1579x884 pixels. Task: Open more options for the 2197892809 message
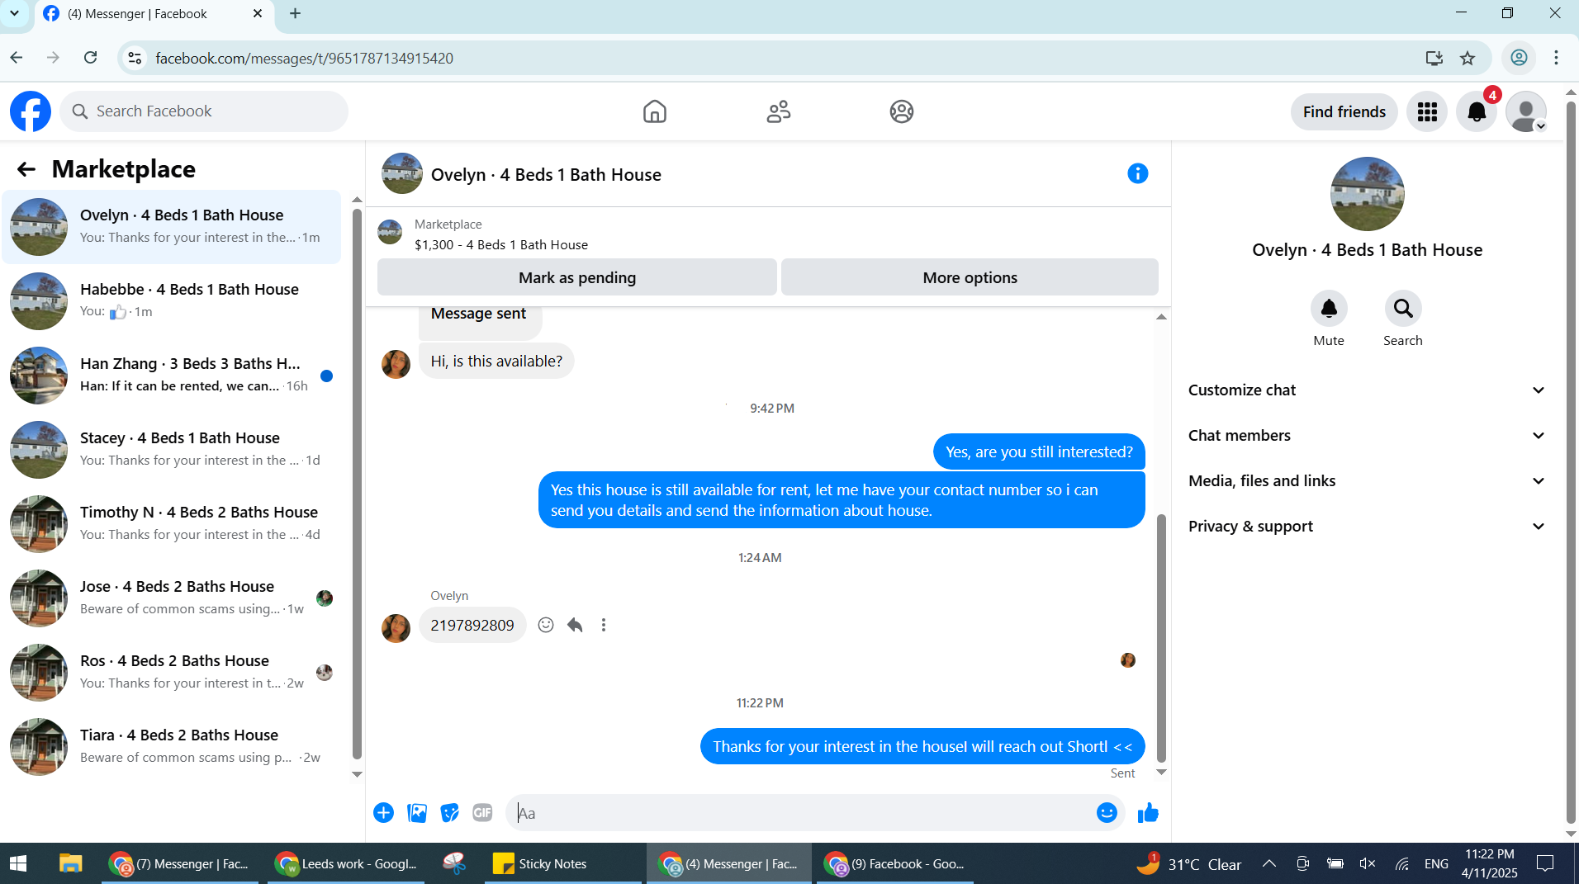point(604,625)
